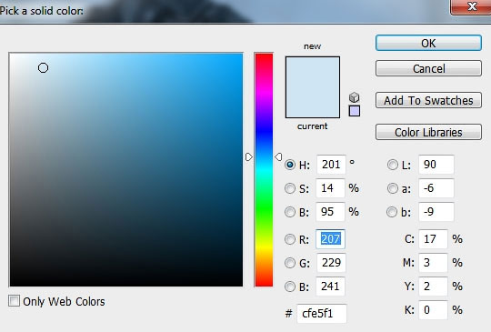
Task: Click the 'current' label under the swatch
Action: pyautogui.click(x=312, y=126)
